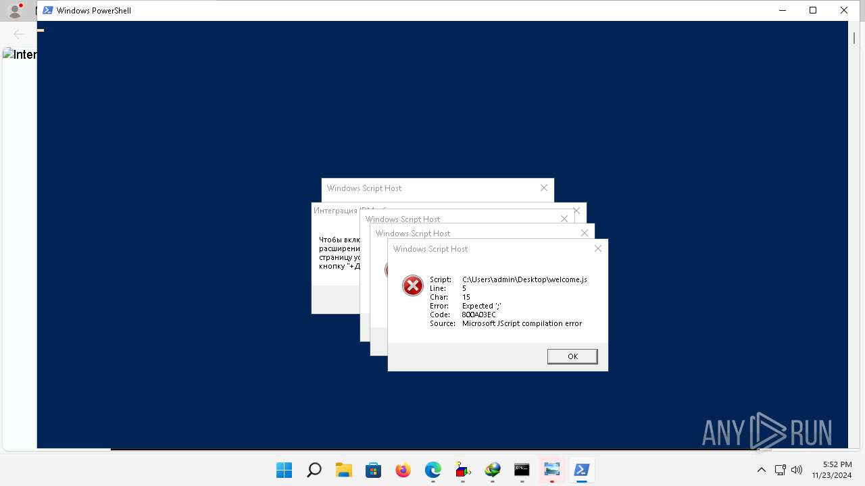The width and height of the screenshot is (865, 486).
Task: Click the profile avatar icon in background browser
Action: click(14, 11)
